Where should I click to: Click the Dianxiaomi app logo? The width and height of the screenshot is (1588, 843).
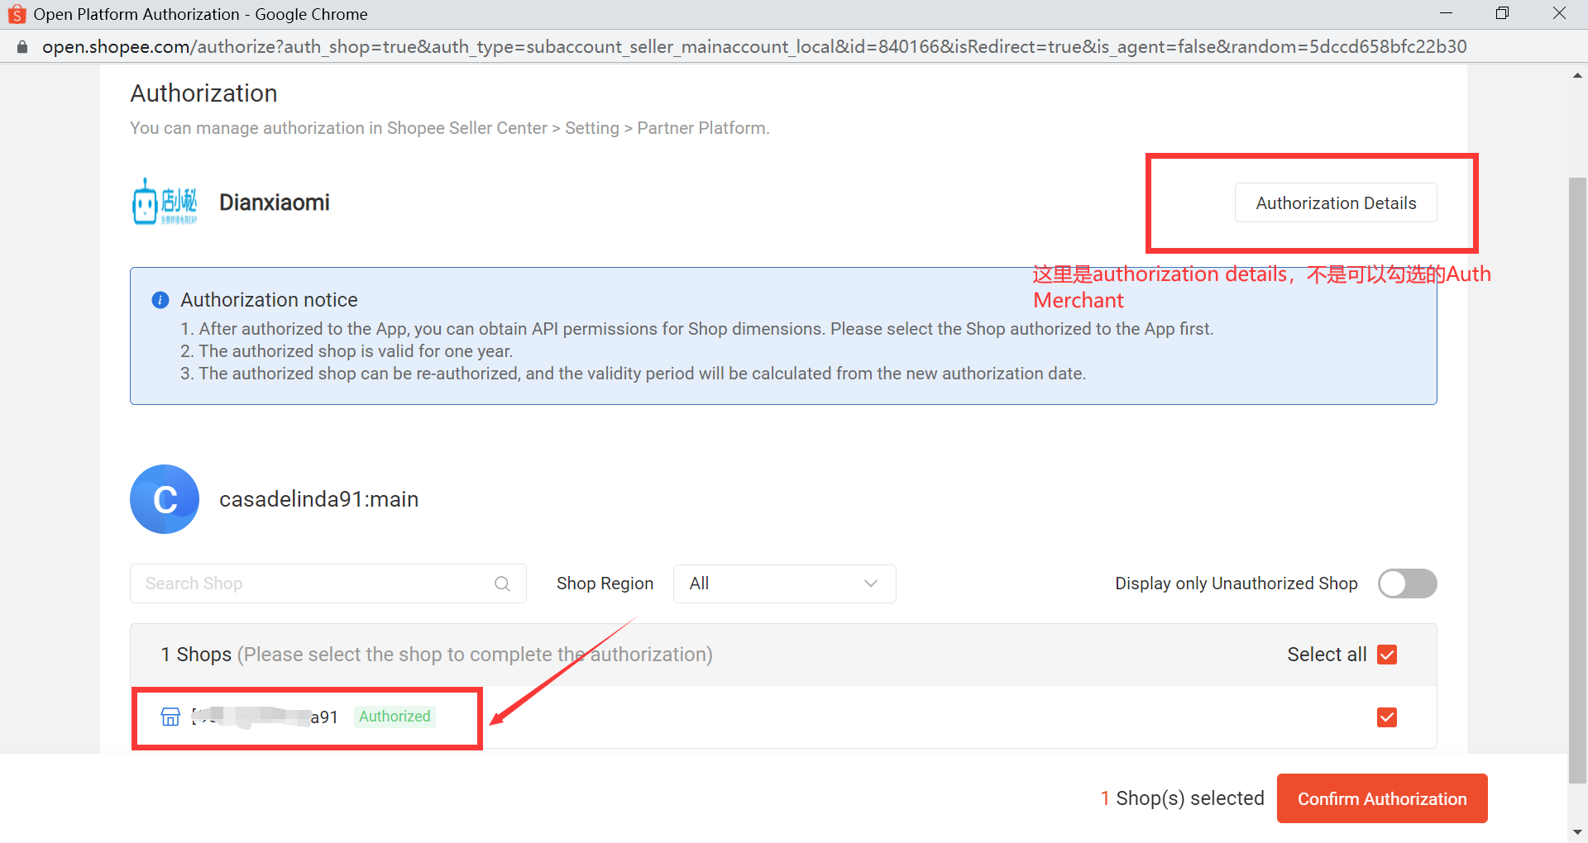tap(165, 202)
